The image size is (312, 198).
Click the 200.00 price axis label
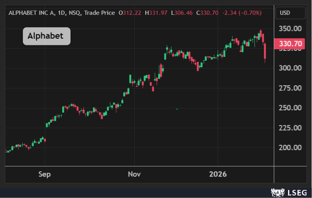tap(290, 148)
